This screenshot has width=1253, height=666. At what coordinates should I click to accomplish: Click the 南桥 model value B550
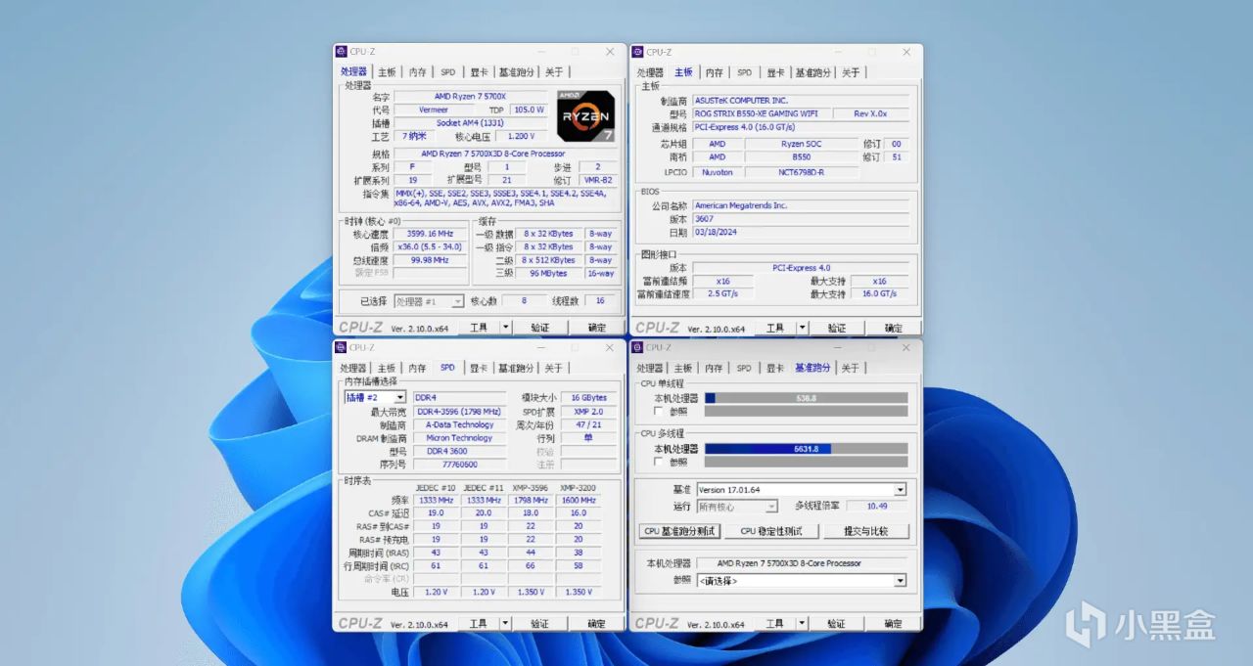tap(802, 156)
